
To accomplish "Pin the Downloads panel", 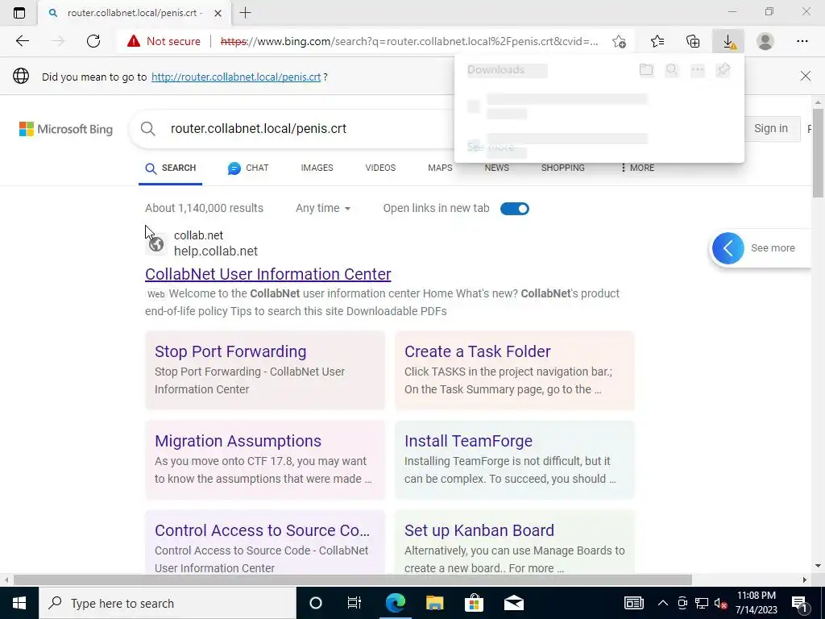I will click(x=723, y=69).
